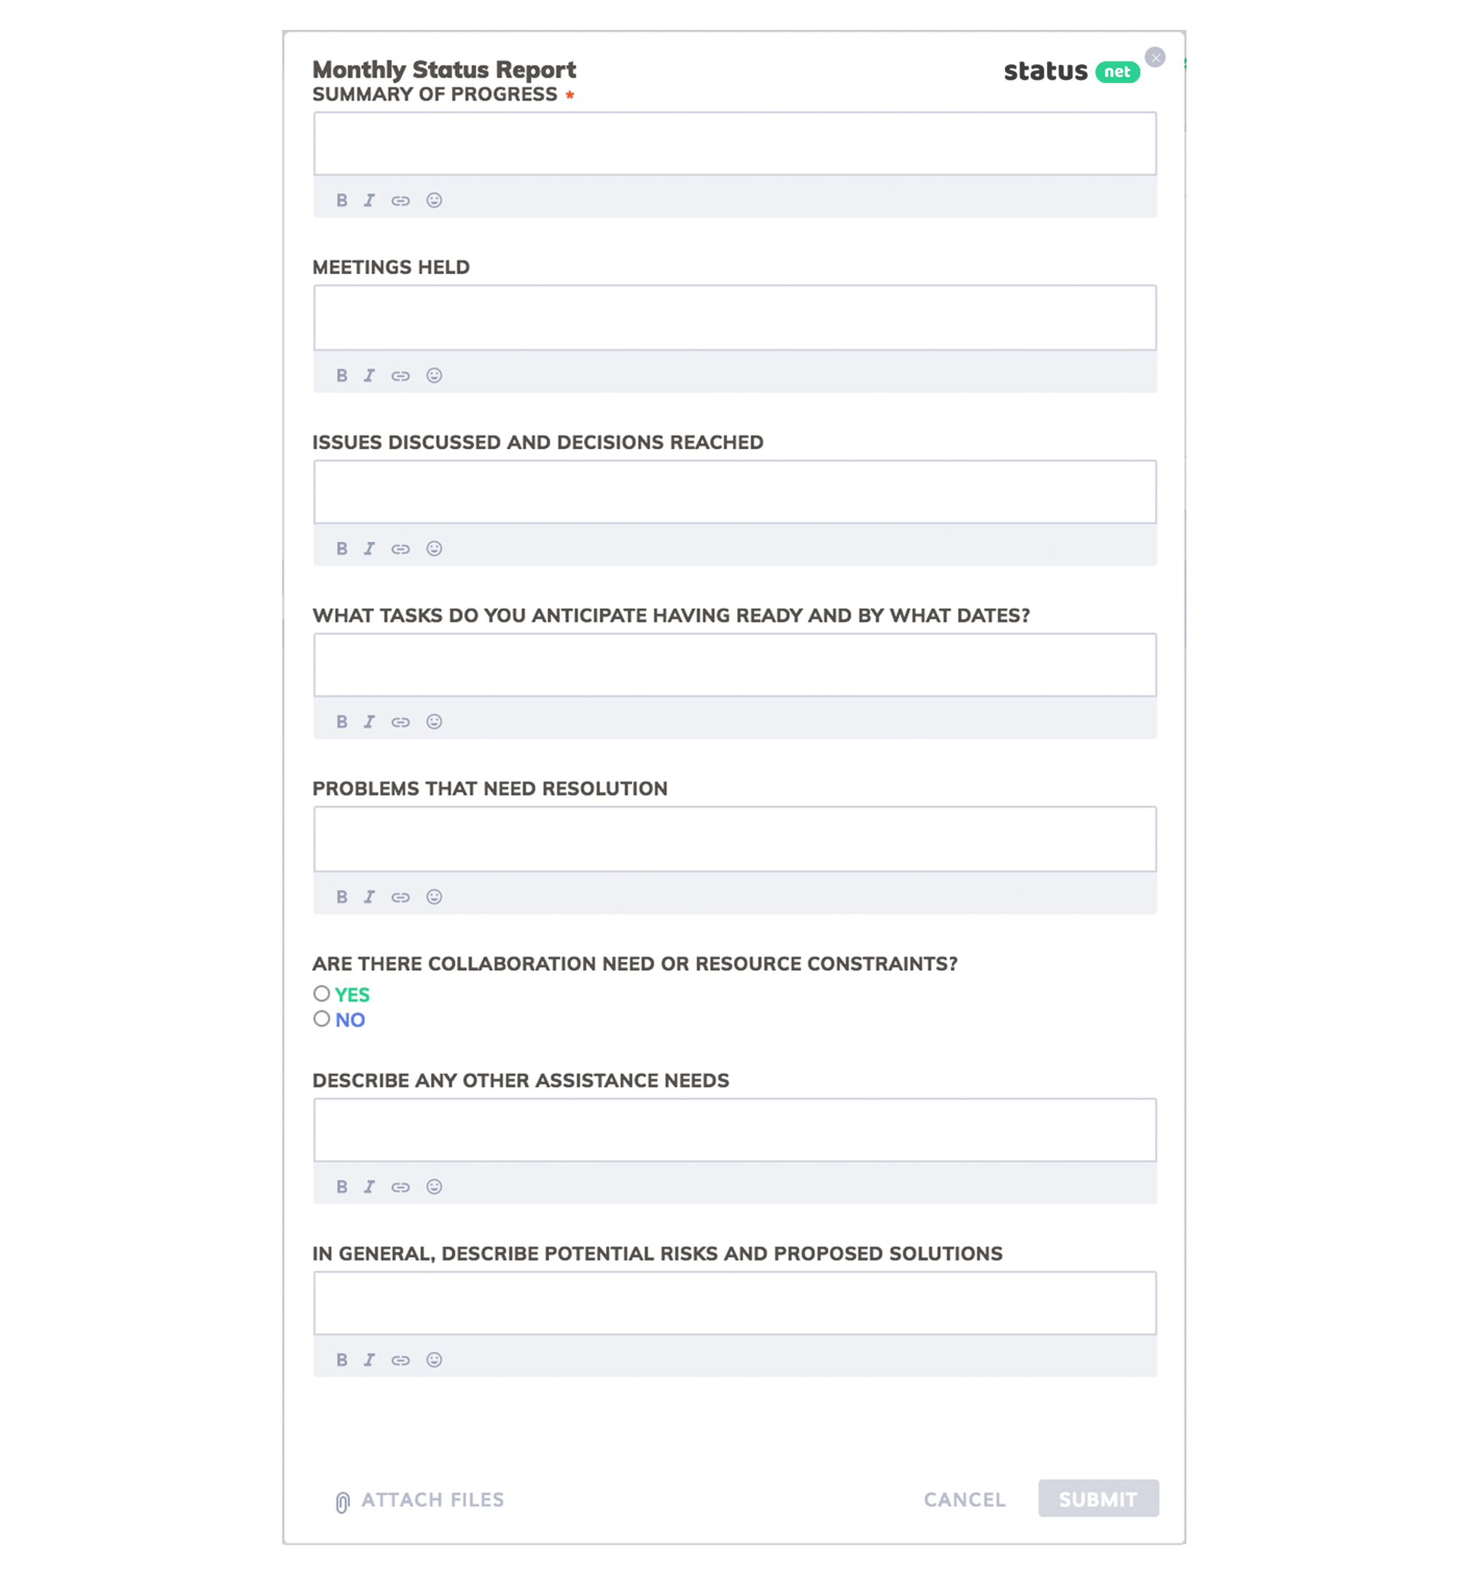The height and width of the screenshot is (1575, 1465).
Task: Click the Bold icon in Problems section
Action: point(341,896)
